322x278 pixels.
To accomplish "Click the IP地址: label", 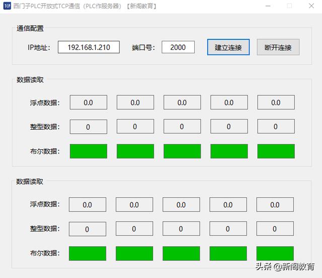I will coord(39,47).
